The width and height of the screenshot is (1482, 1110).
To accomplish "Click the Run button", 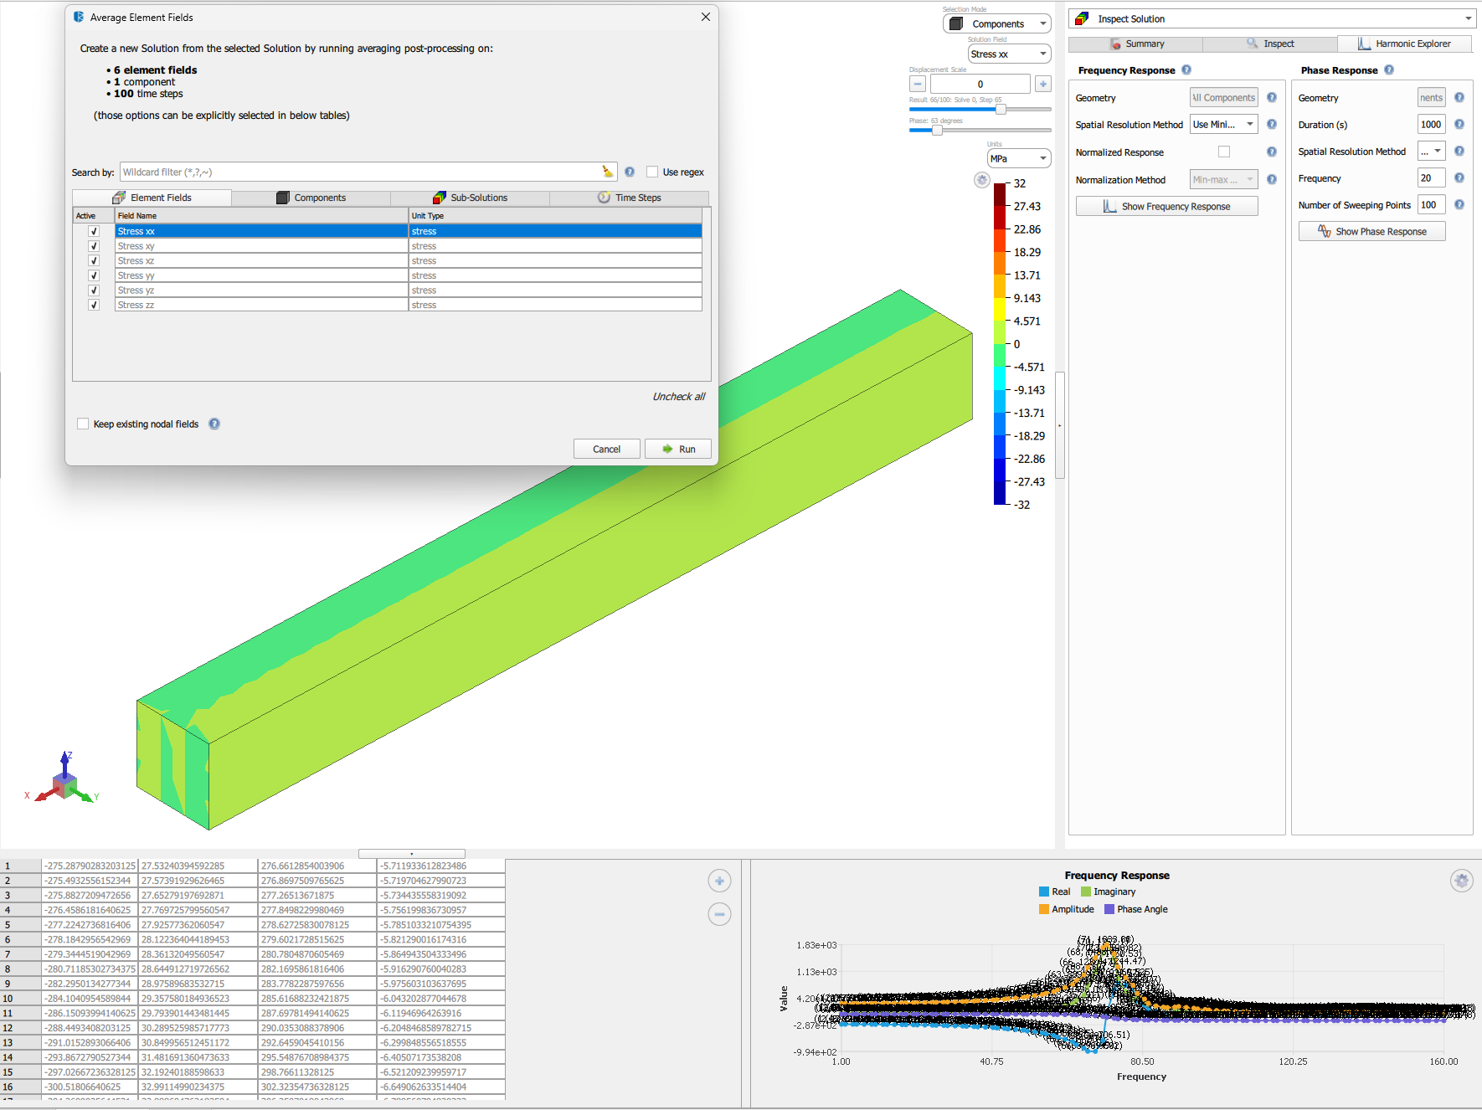I will [x=678, y=449].
